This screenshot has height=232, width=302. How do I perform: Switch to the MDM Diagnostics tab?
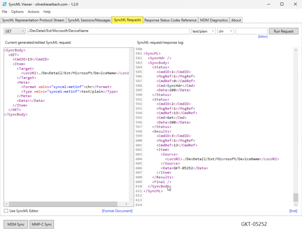pos(214,20)
